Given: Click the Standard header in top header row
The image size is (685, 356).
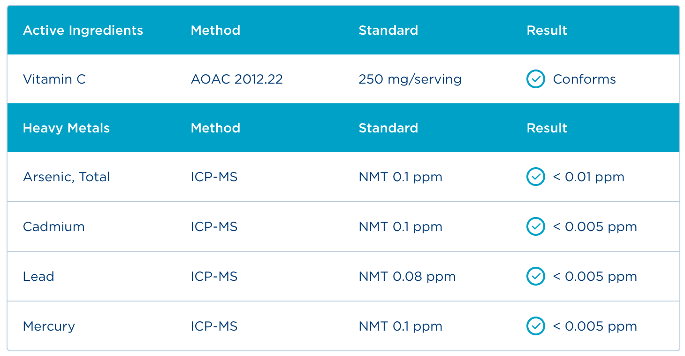Looking at the screenshot, I should coord(388,31).
